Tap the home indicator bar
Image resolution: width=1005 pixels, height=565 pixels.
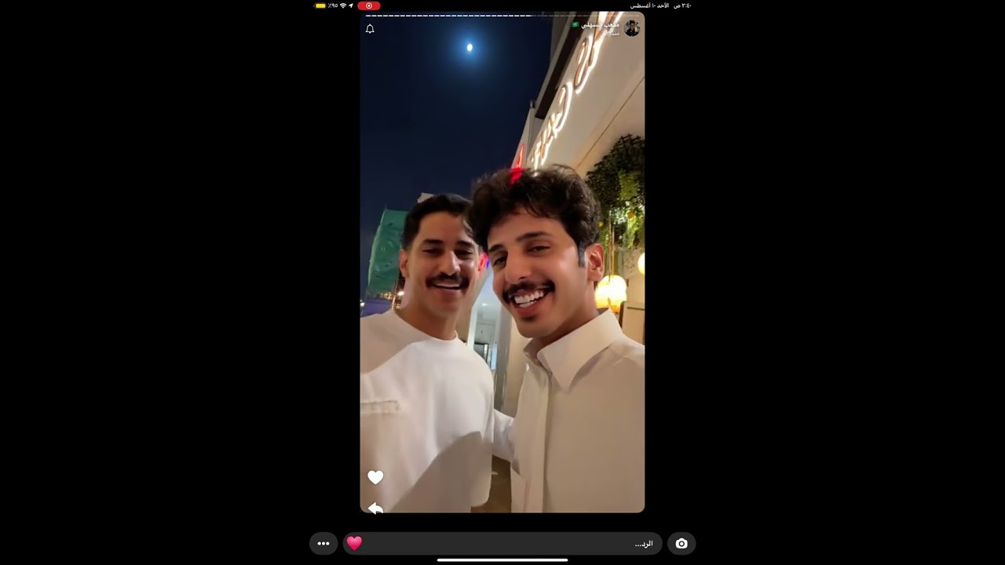tap(502, 560)
